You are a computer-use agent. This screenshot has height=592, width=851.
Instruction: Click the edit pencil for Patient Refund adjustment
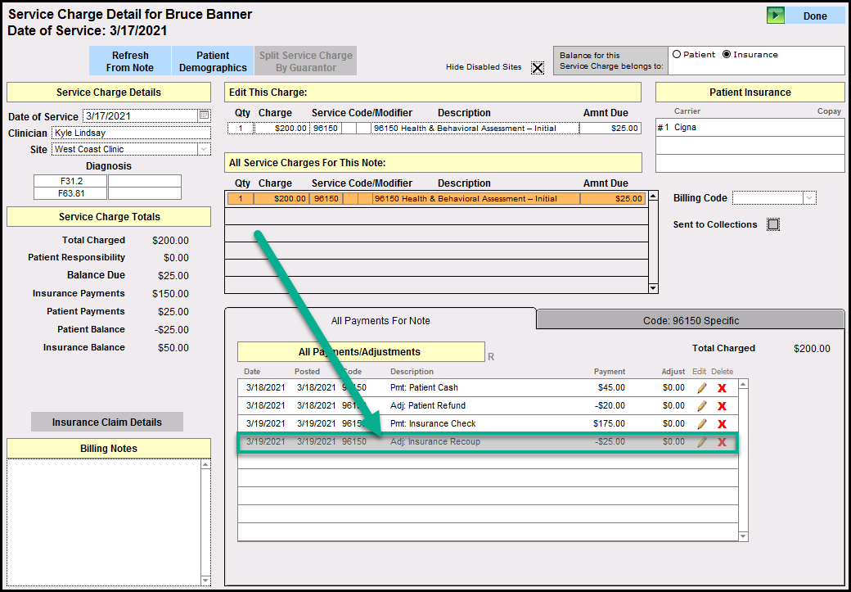[701, 406]
